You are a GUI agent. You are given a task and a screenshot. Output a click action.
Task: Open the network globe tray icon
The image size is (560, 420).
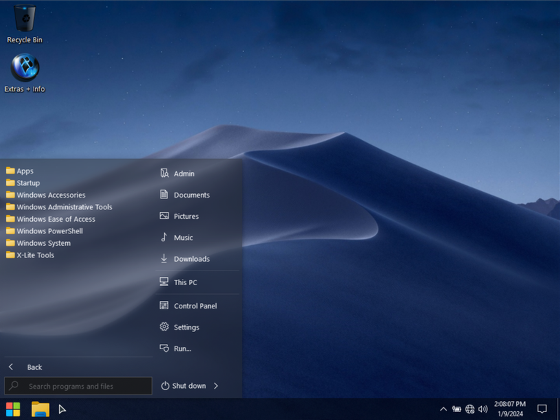470,409
